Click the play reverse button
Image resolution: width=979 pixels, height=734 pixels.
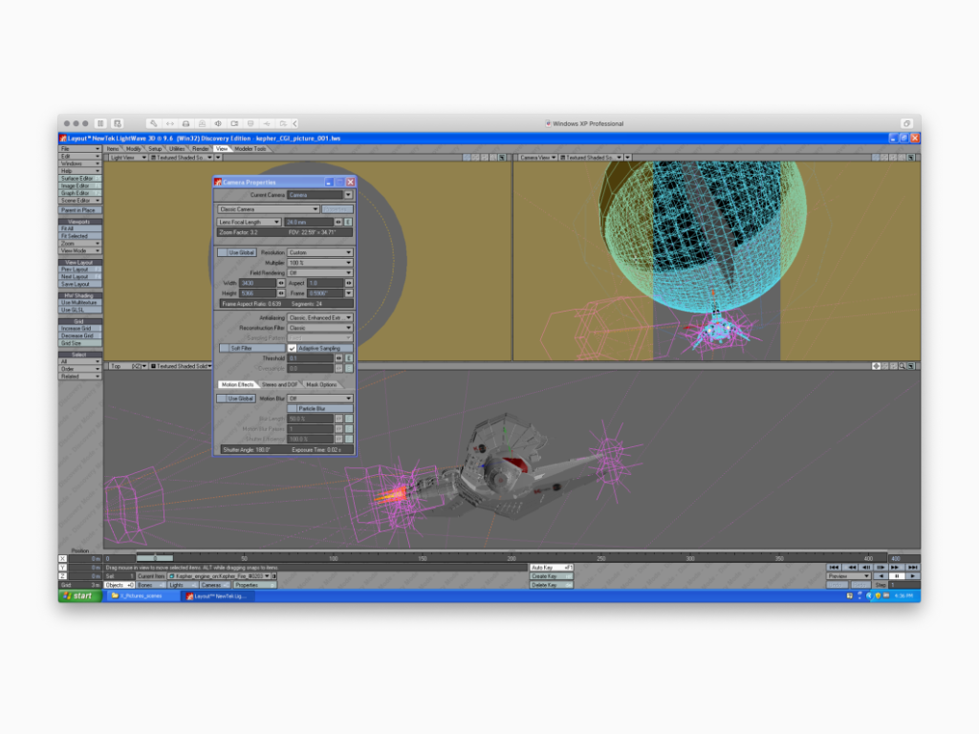tap(881, 576)
